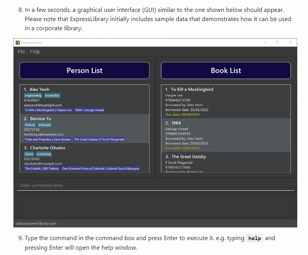Click the intern tag on Charlotte Oliveiro
The width and height of the screenshot is (308, 255).
29,154
